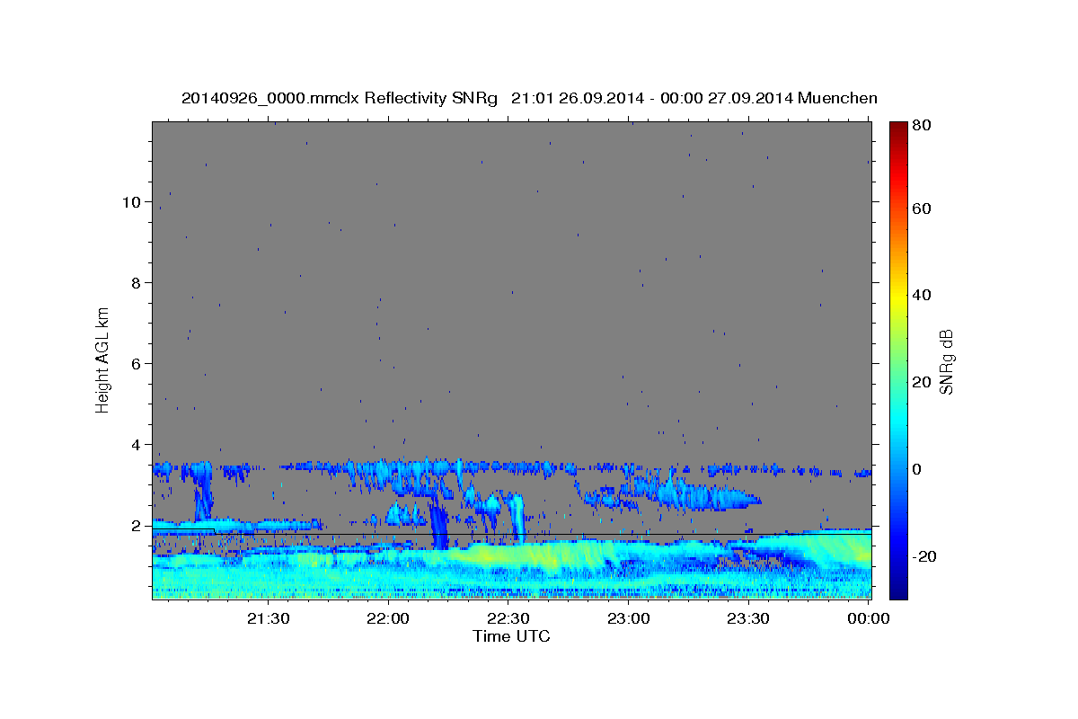Click the 23:00 time tick label
Image resolution: width=1078 pixels, height=719 pixels.
coord(628,618)
